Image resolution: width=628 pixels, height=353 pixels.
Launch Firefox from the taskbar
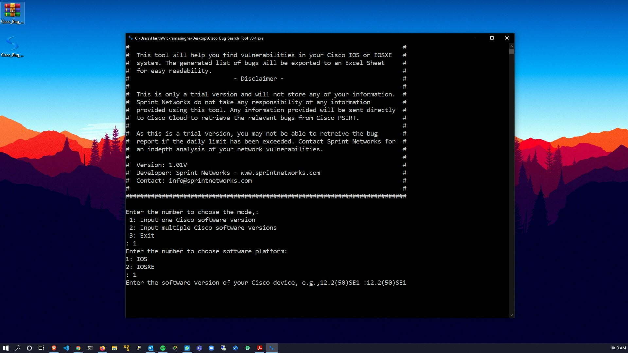pyautogui.click(x=102, y=348)
